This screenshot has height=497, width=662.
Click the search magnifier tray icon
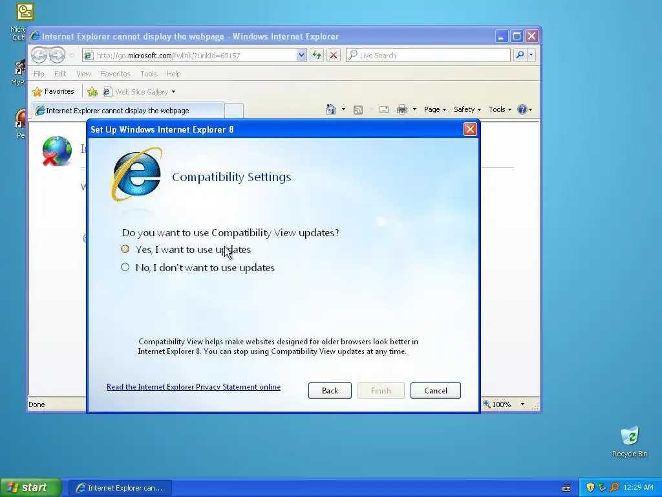coord(614,488)
